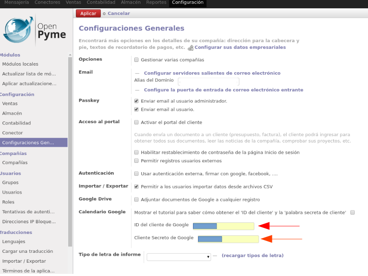
Task: Open the Contabilidad top menu
Action: [101, 2]
